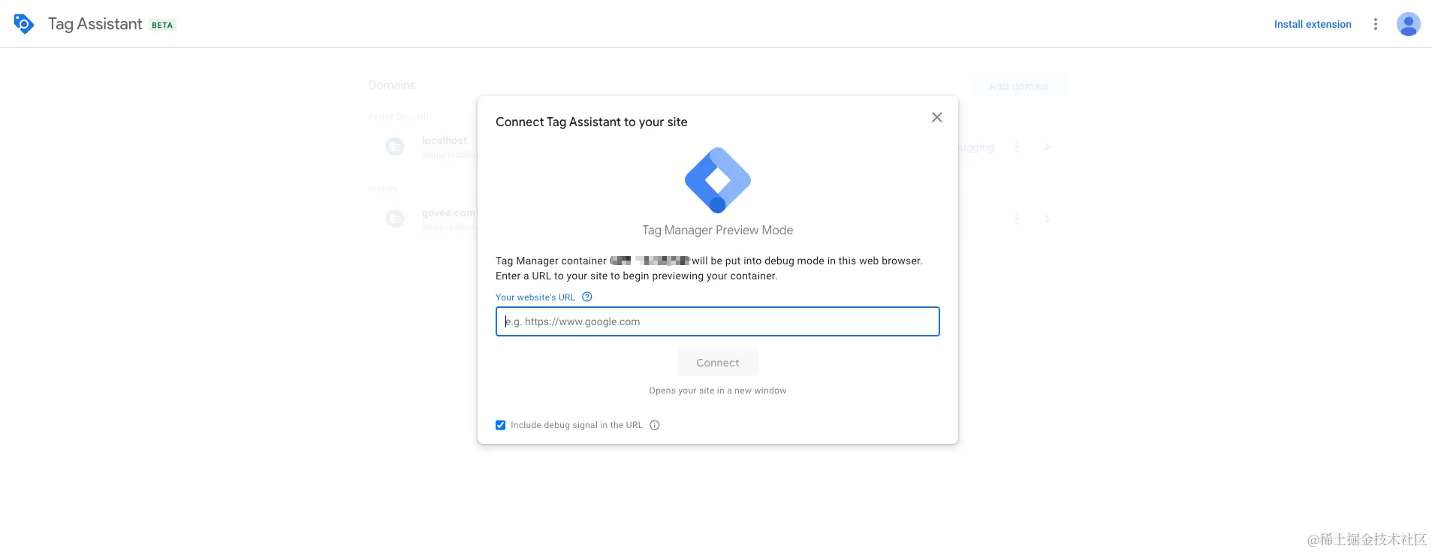Expand the localhost row chevron
This screenshot has height=552, width=1432.
1047,146
